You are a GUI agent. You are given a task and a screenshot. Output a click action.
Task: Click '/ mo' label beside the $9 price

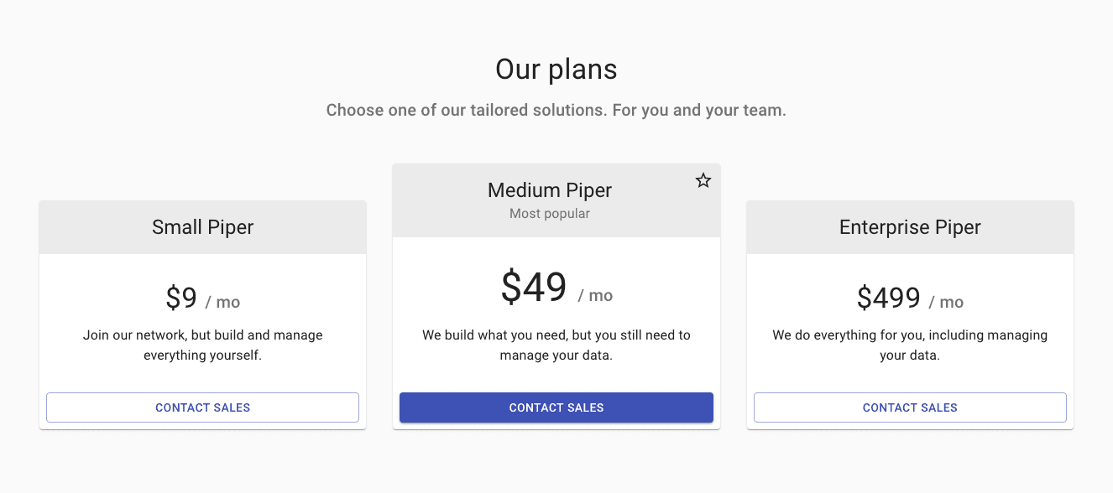pos(223,303)
